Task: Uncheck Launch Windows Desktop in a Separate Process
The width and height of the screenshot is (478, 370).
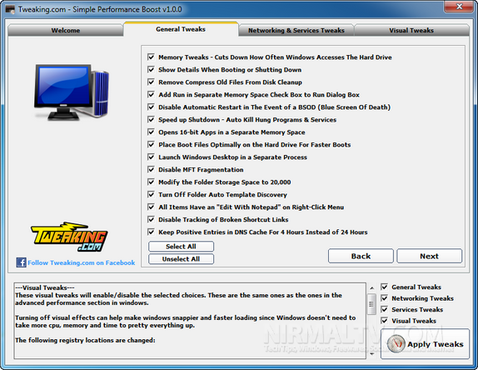Action: pyautogui.click(x=151, y=157)
